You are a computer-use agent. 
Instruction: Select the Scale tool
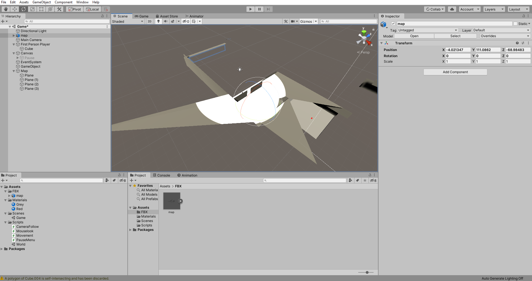click(32, 9)
